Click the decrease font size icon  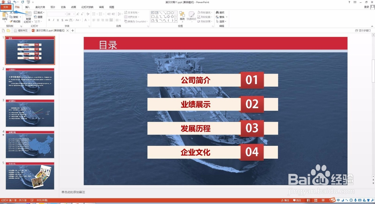(x=82, y=14)
